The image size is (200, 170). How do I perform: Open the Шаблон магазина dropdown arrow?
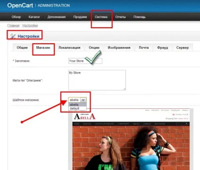(83, 100)
